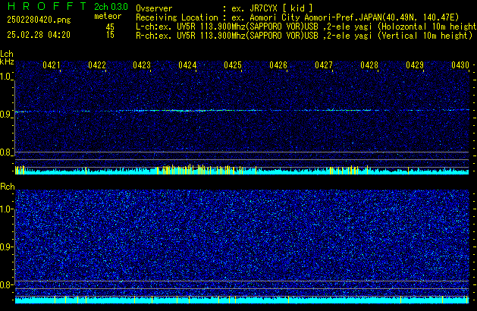This screenshot has height=311, width=477.
Task: Select the '2ch 0.3.0' version text
Action: click(x=111, y=7)
